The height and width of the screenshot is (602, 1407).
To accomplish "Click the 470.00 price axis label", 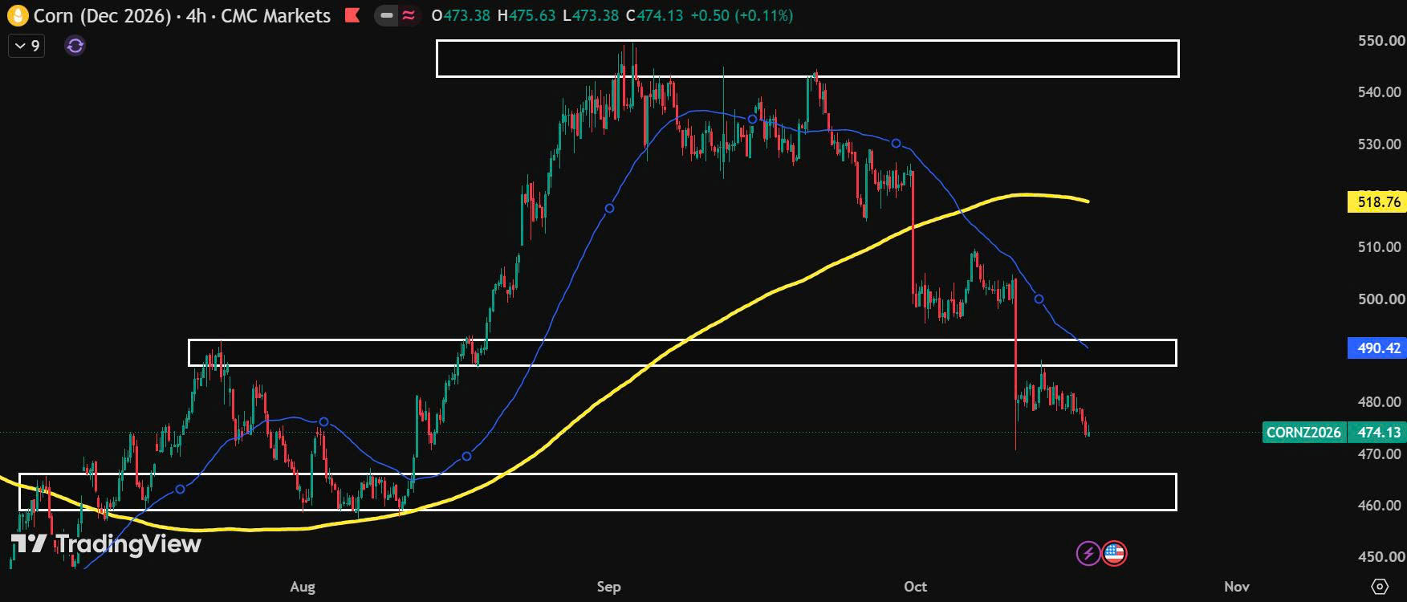I will point(1381,454).
